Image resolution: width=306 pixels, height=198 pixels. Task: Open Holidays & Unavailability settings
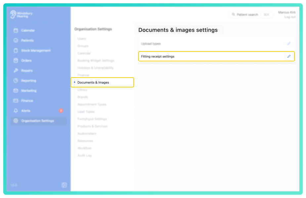(x=95, y=68)
